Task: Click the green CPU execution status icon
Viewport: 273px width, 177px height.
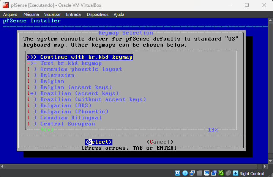Action: (221, 173)
